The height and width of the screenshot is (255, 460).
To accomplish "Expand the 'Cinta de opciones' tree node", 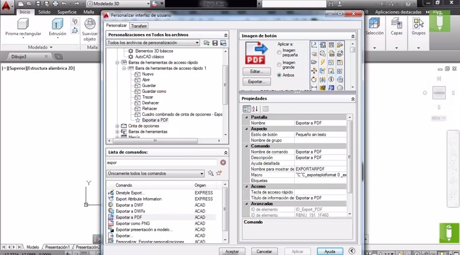I will pyautogui.click(x=117, y=126).
